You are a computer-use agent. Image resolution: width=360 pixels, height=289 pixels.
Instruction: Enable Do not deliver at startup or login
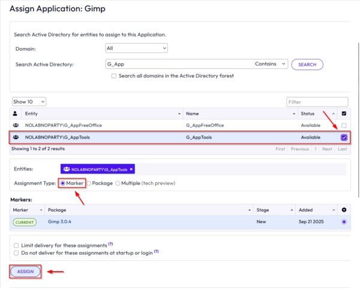pyautogui.click(x=16, y=253)
